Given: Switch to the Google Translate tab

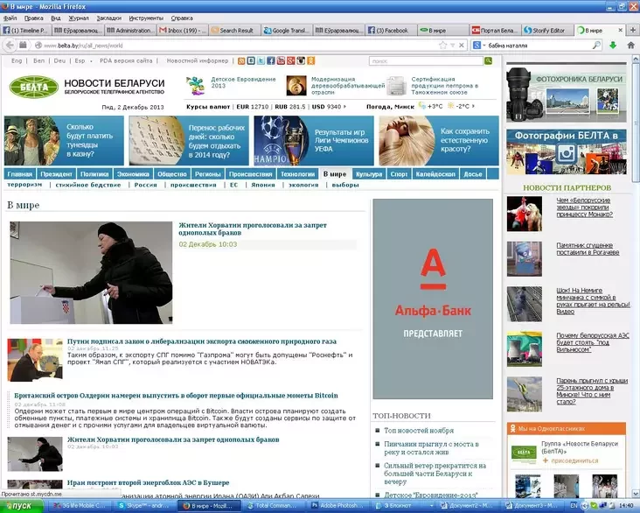Looking at the screenshot, I should tap(287, 31).
